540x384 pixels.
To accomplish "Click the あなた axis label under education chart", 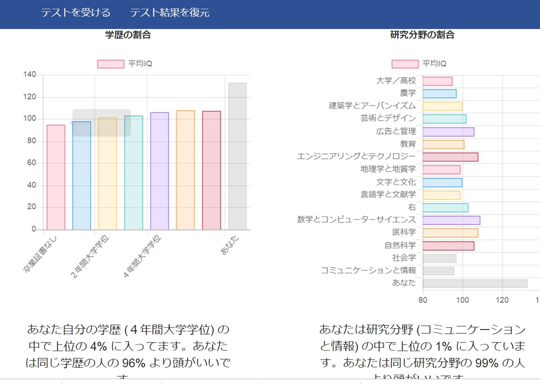I will pyautogui.click(x=230, y=245).
